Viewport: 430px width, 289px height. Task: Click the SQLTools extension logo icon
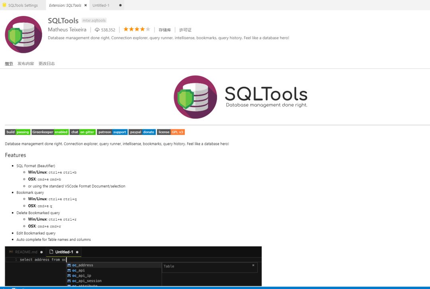pyautogui.click(x=23, y=34)
